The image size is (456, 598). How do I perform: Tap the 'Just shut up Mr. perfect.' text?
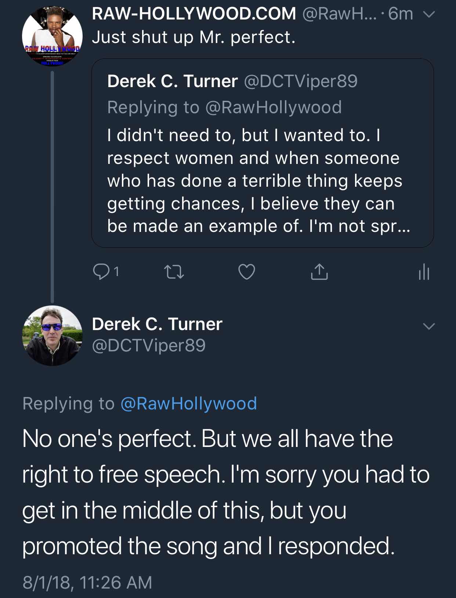pyautogui.click(x=193, y=37)
